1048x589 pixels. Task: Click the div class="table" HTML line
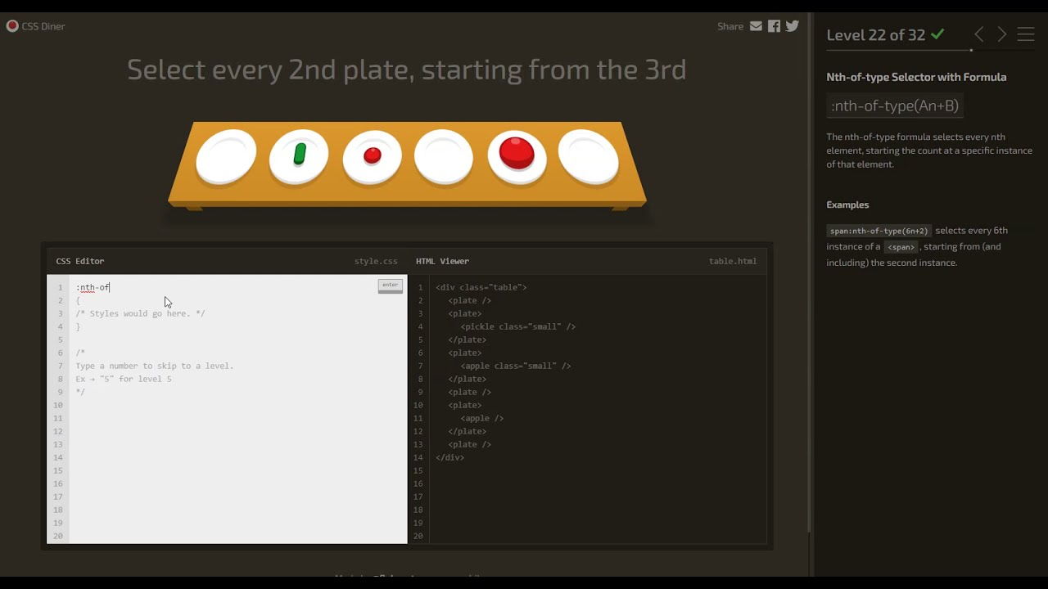point(481,287)
